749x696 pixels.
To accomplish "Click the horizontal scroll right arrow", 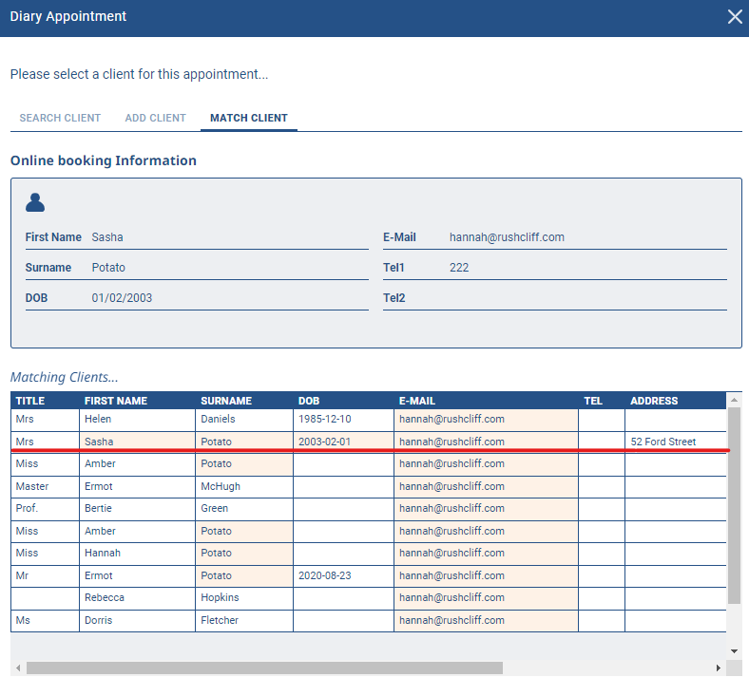I will (718, 668).
